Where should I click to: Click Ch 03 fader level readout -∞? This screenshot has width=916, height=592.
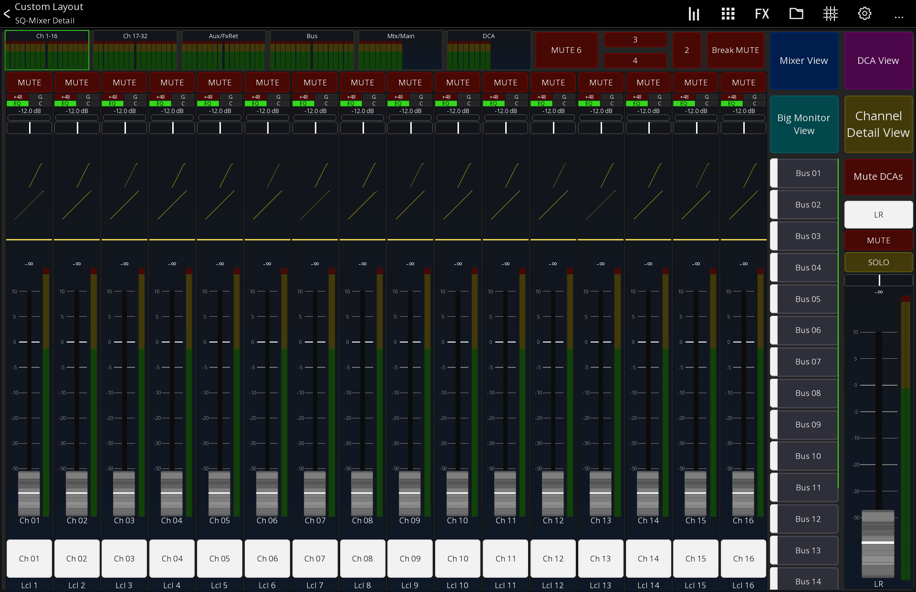(124, 264)
